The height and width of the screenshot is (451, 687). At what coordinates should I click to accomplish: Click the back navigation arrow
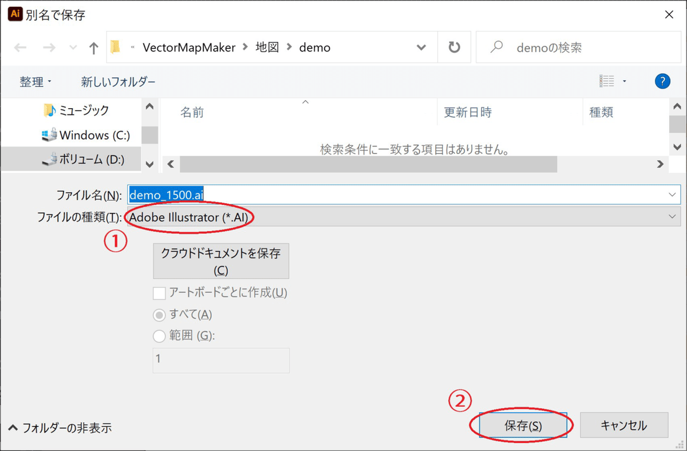tap(20, 48)
